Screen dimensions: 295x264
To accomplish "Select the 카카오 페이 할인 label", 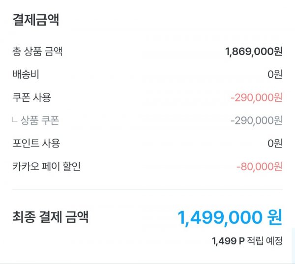I will [47, 166].
